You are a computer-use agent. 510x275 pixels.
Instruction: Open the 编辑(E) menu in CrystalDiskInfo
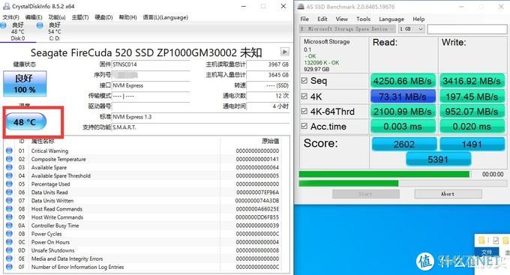pyautogui.click(x=34, y=17)
